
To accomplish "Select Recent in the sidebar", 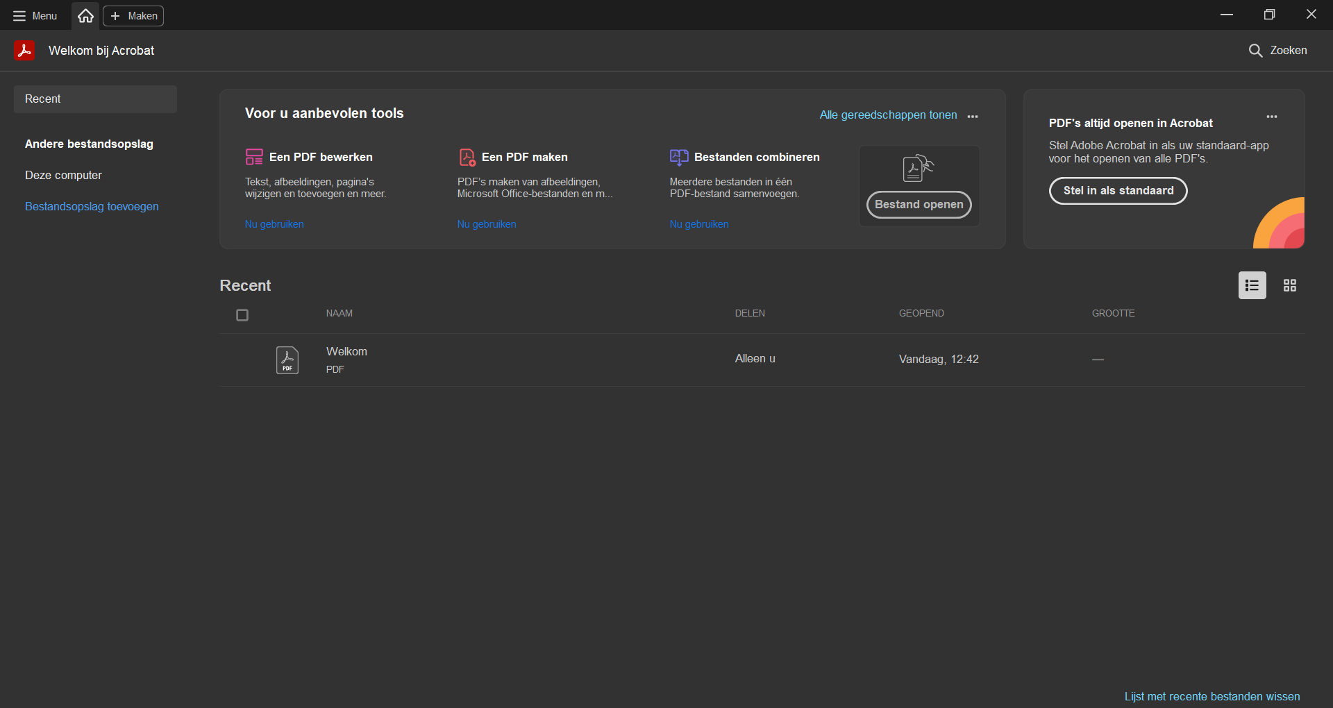I will (x=95, y=99).
